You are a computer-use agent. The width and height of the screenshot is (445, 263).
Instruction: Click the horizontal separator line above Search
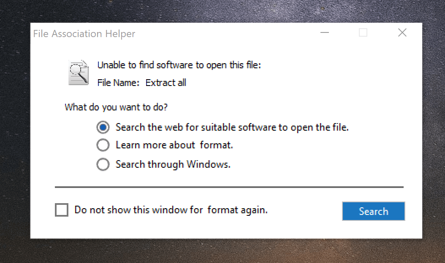(x=229, y=187)
